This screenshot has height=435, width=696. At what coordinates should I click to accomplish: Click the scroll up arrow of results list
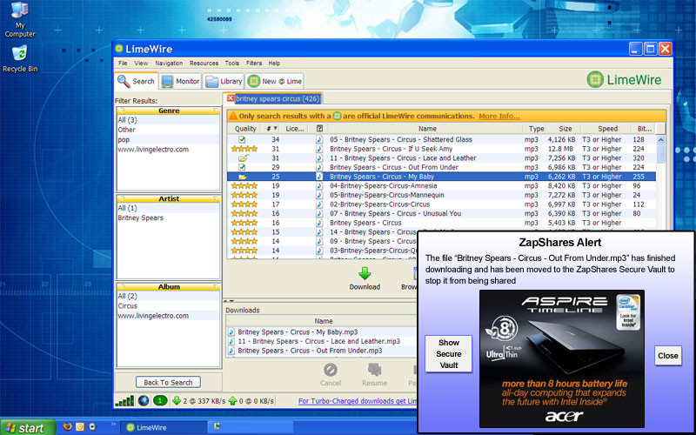pyautogui.click(x=660, y=140)
